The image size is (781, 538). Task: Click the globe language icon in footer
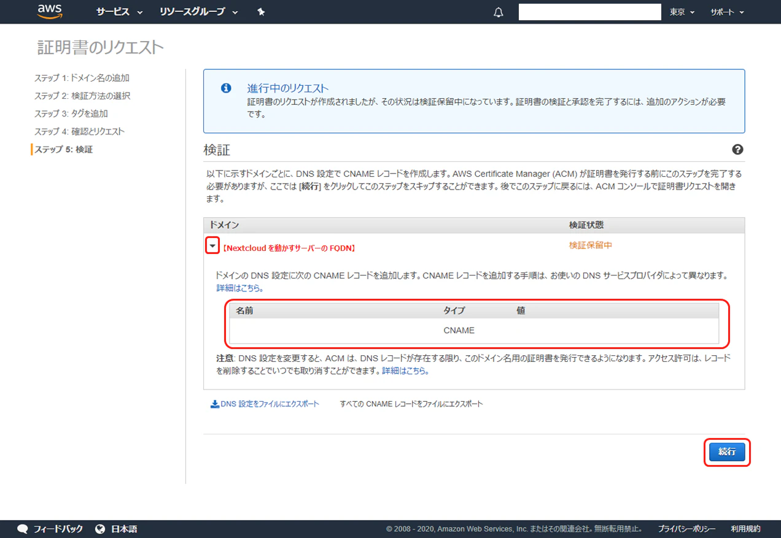click(101, 529)
